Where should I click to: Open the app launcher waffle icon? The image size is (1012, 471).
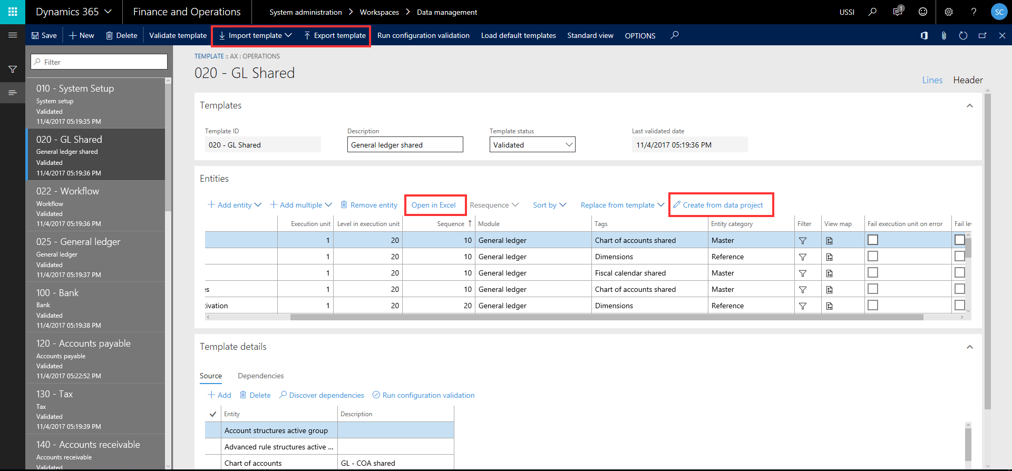tap(13, 12)
